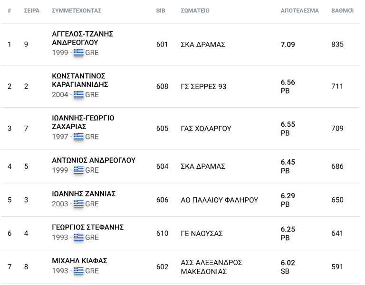Click the 7.09 winning result

click(x=288, y=45)
